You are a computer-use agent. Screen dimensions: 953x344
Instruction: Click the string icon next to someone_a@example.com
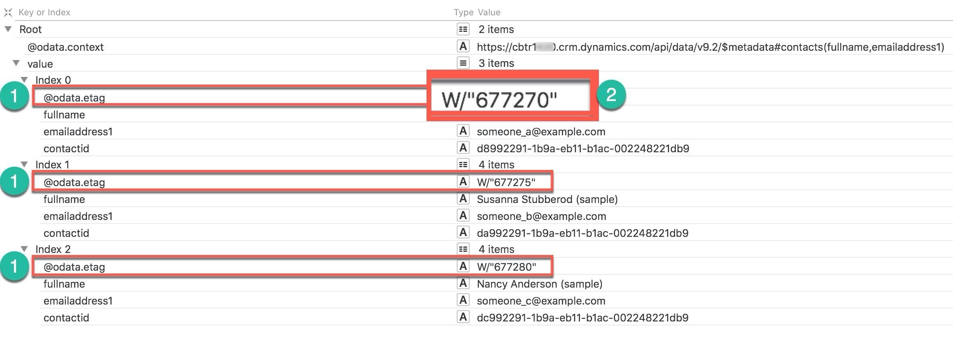pos(463,131)
